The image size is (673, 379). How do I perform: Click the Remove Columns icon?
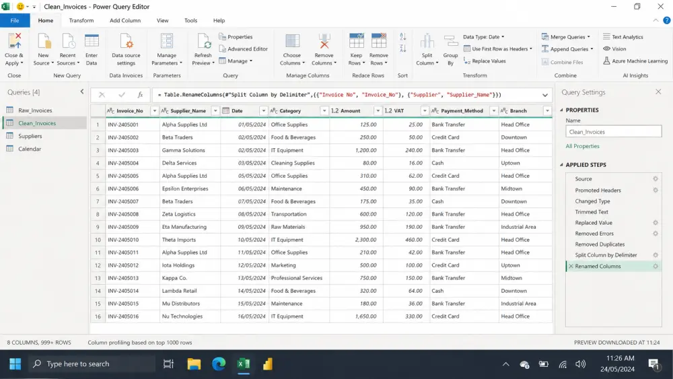pyautogui.click(x=324, y=41)
